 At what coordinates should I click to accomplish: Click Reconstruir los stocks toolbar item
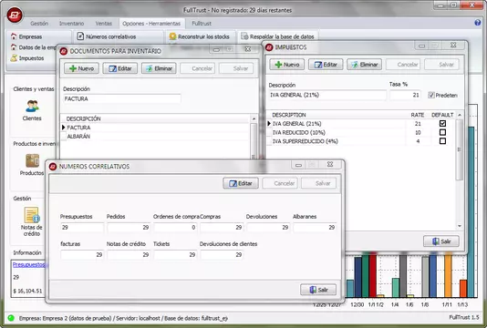point(199,36)
